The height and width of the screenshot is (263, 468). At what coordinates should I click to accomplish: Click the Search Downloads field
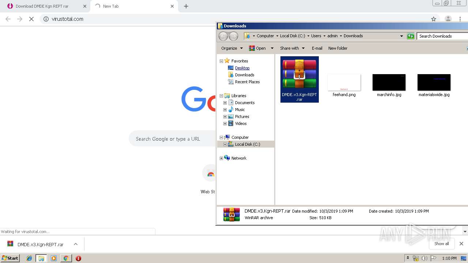pyautogui.click(x=442, y=36)
